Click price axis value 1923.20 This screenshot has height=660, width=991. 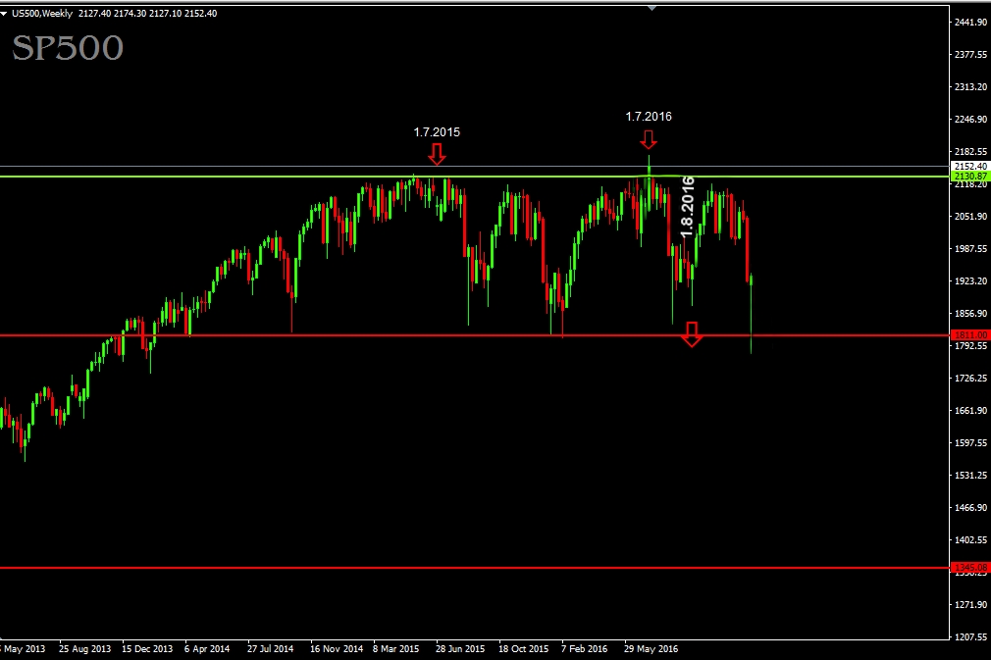point(970,281)
